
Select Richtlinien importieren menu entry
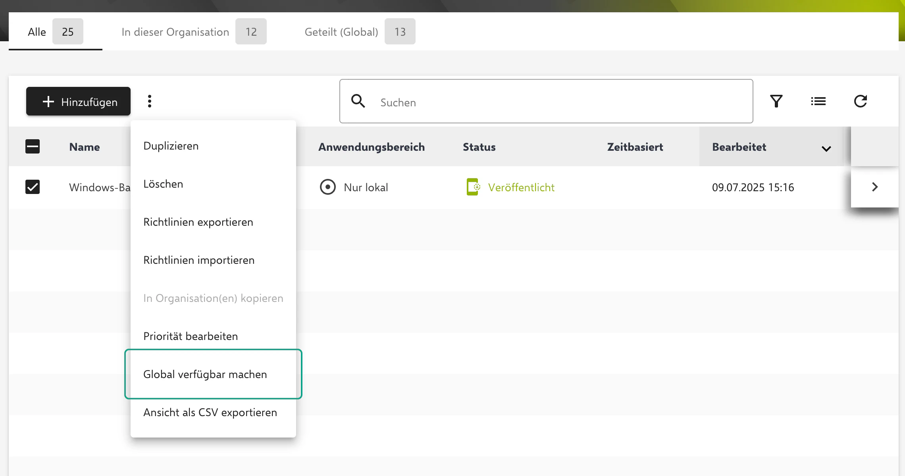point(213,260)
